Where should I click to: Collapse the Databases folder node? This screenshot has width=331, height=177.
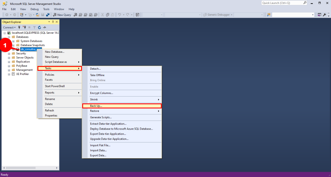tap(9, 37)
